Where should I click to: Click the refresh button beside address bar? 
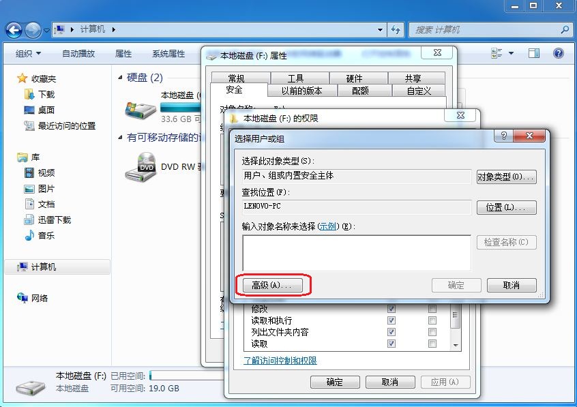click(x=396, y=30)
